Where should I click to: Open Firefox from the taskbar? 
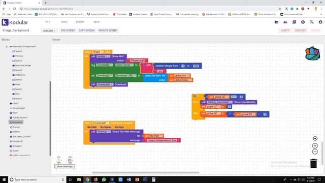[95, 179]
